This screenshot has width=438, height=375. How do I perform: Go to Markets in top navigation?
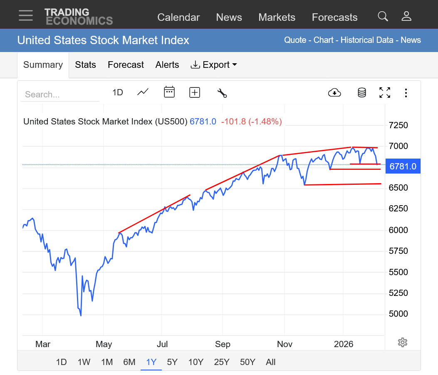click(x=277, y=17)
